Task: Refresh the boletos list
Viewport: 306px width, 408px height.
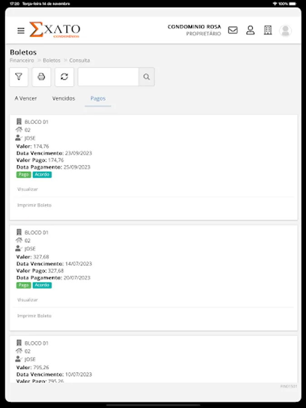Action: tap(64, 77)
